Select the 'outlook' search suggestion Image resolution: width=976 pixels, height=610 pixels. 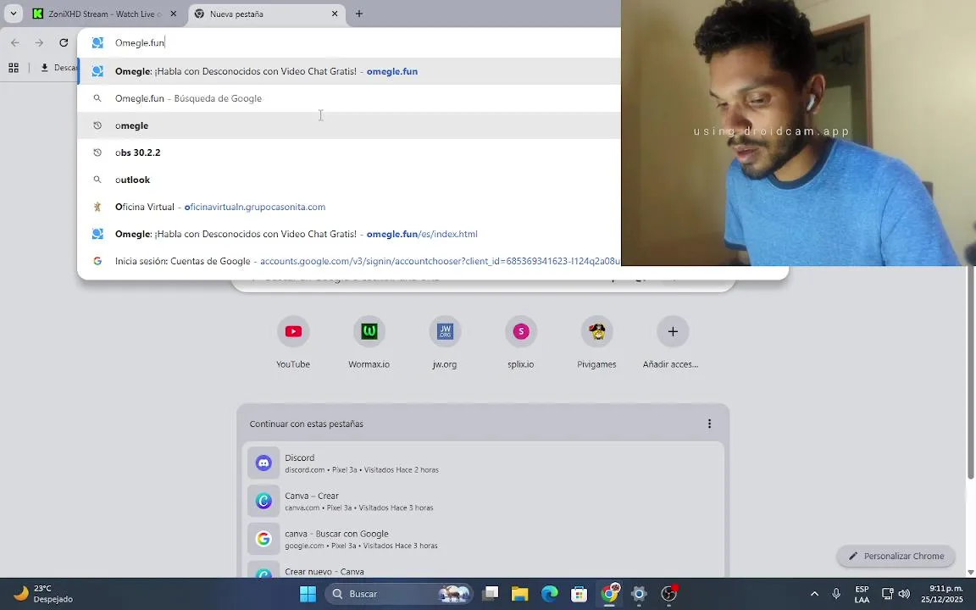pos(348,180)
